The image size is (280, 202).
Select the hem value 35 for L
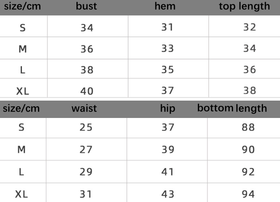click(x=168, y=70)
